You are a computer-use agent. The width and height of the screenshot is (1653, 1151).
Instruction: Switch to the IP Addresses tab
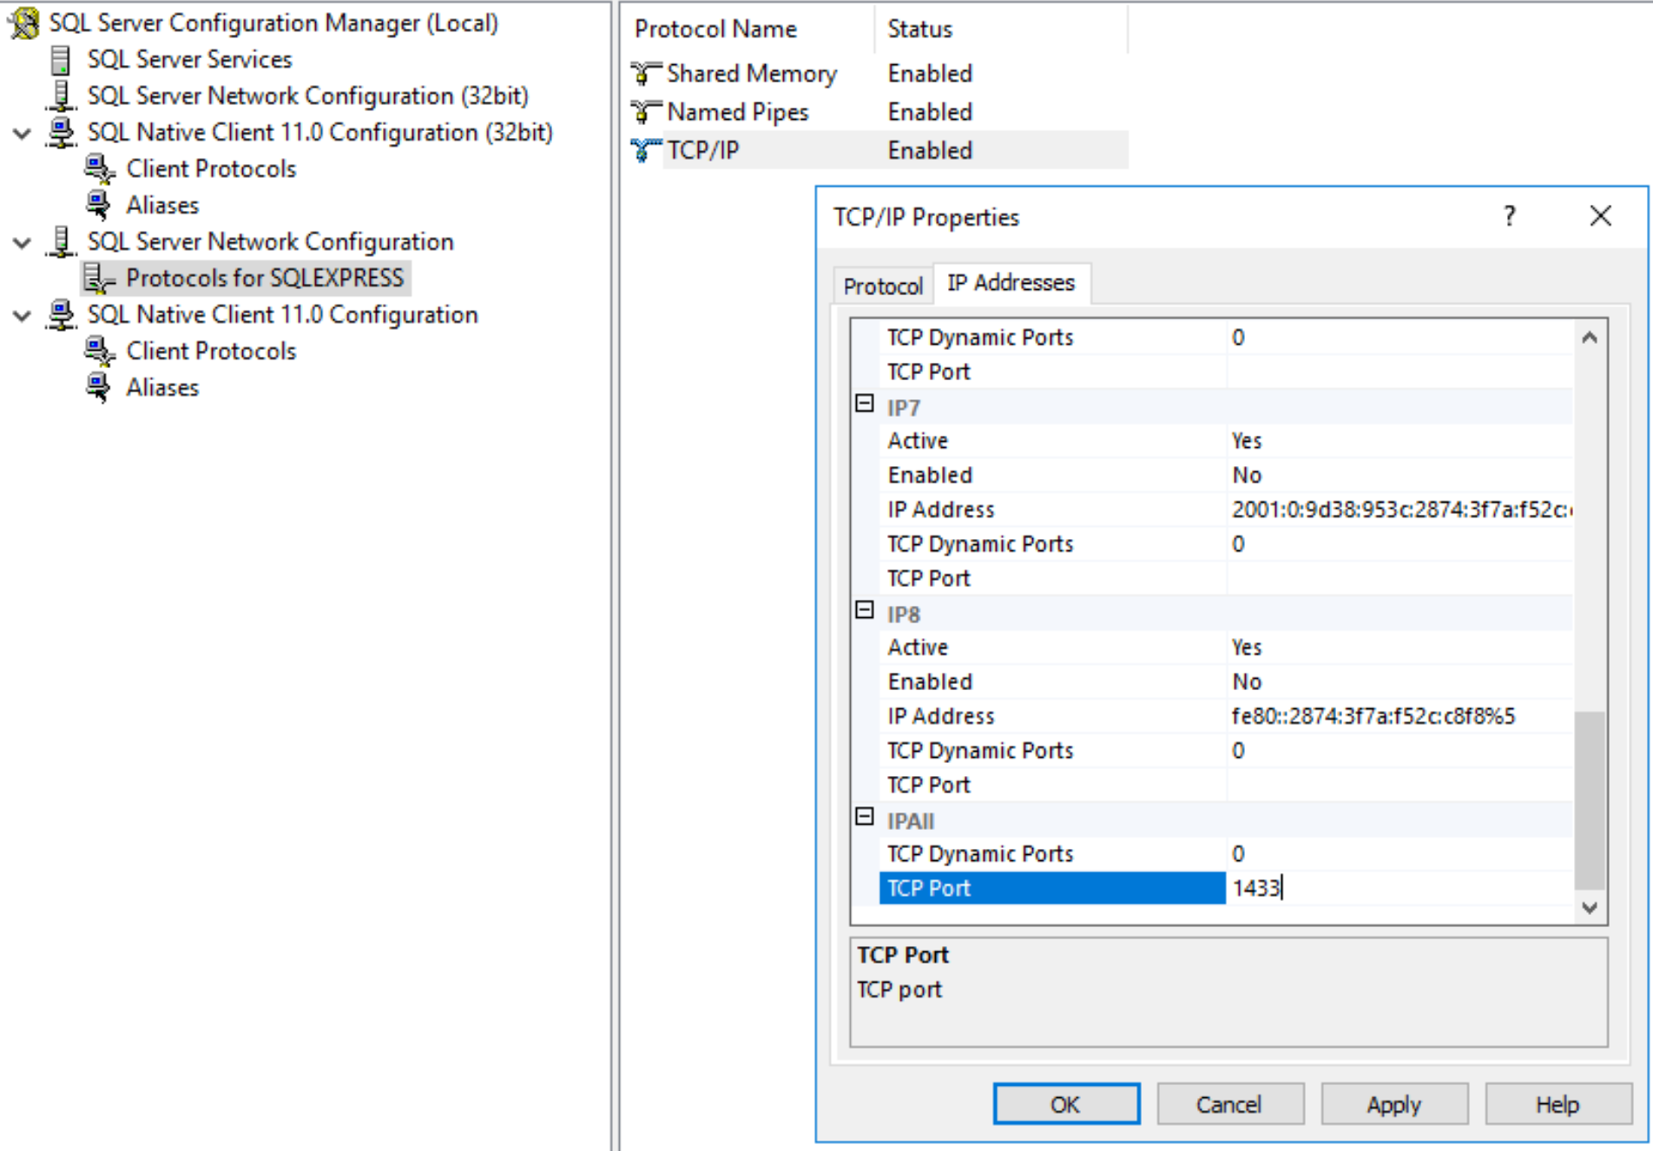1011,282
